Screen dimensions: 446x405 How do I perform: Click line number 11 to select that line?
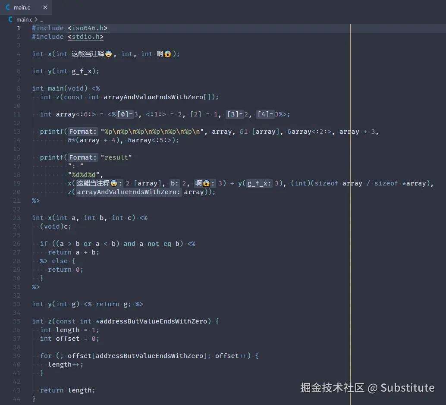[x=17, y=114]
